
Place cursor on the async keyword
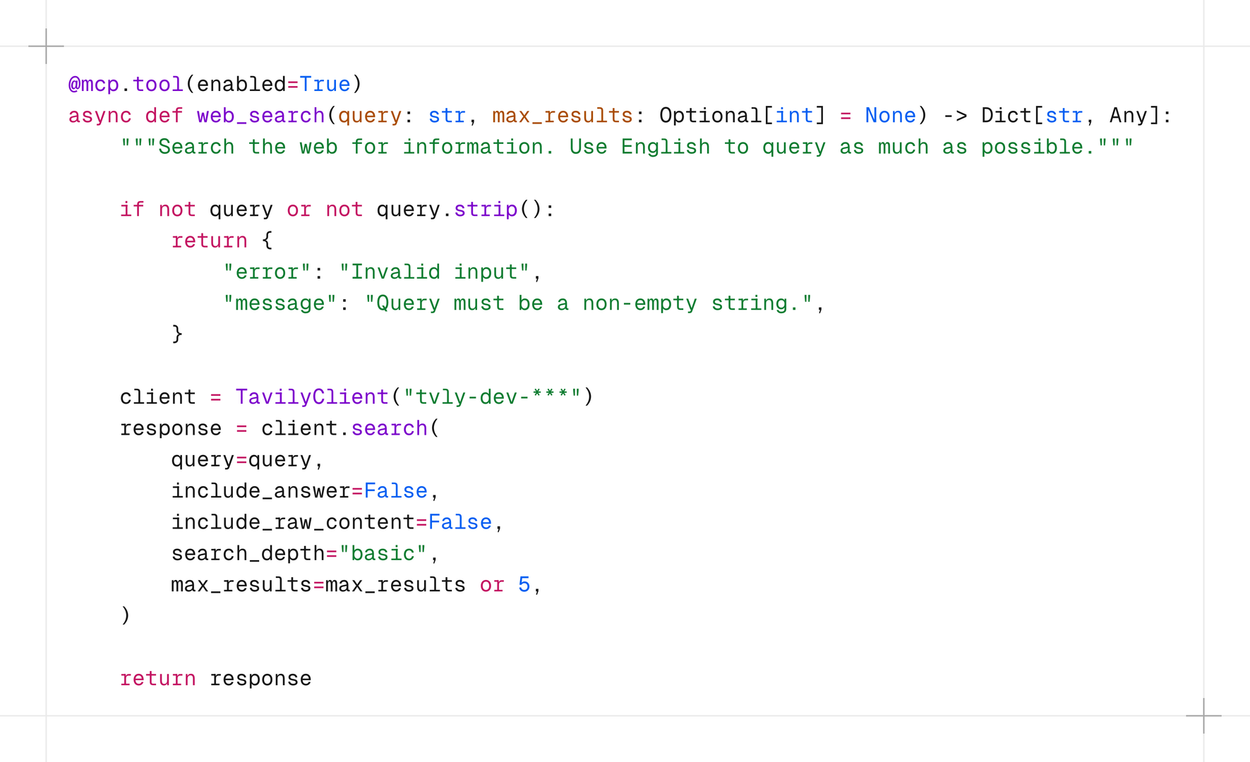click(100, 116)
